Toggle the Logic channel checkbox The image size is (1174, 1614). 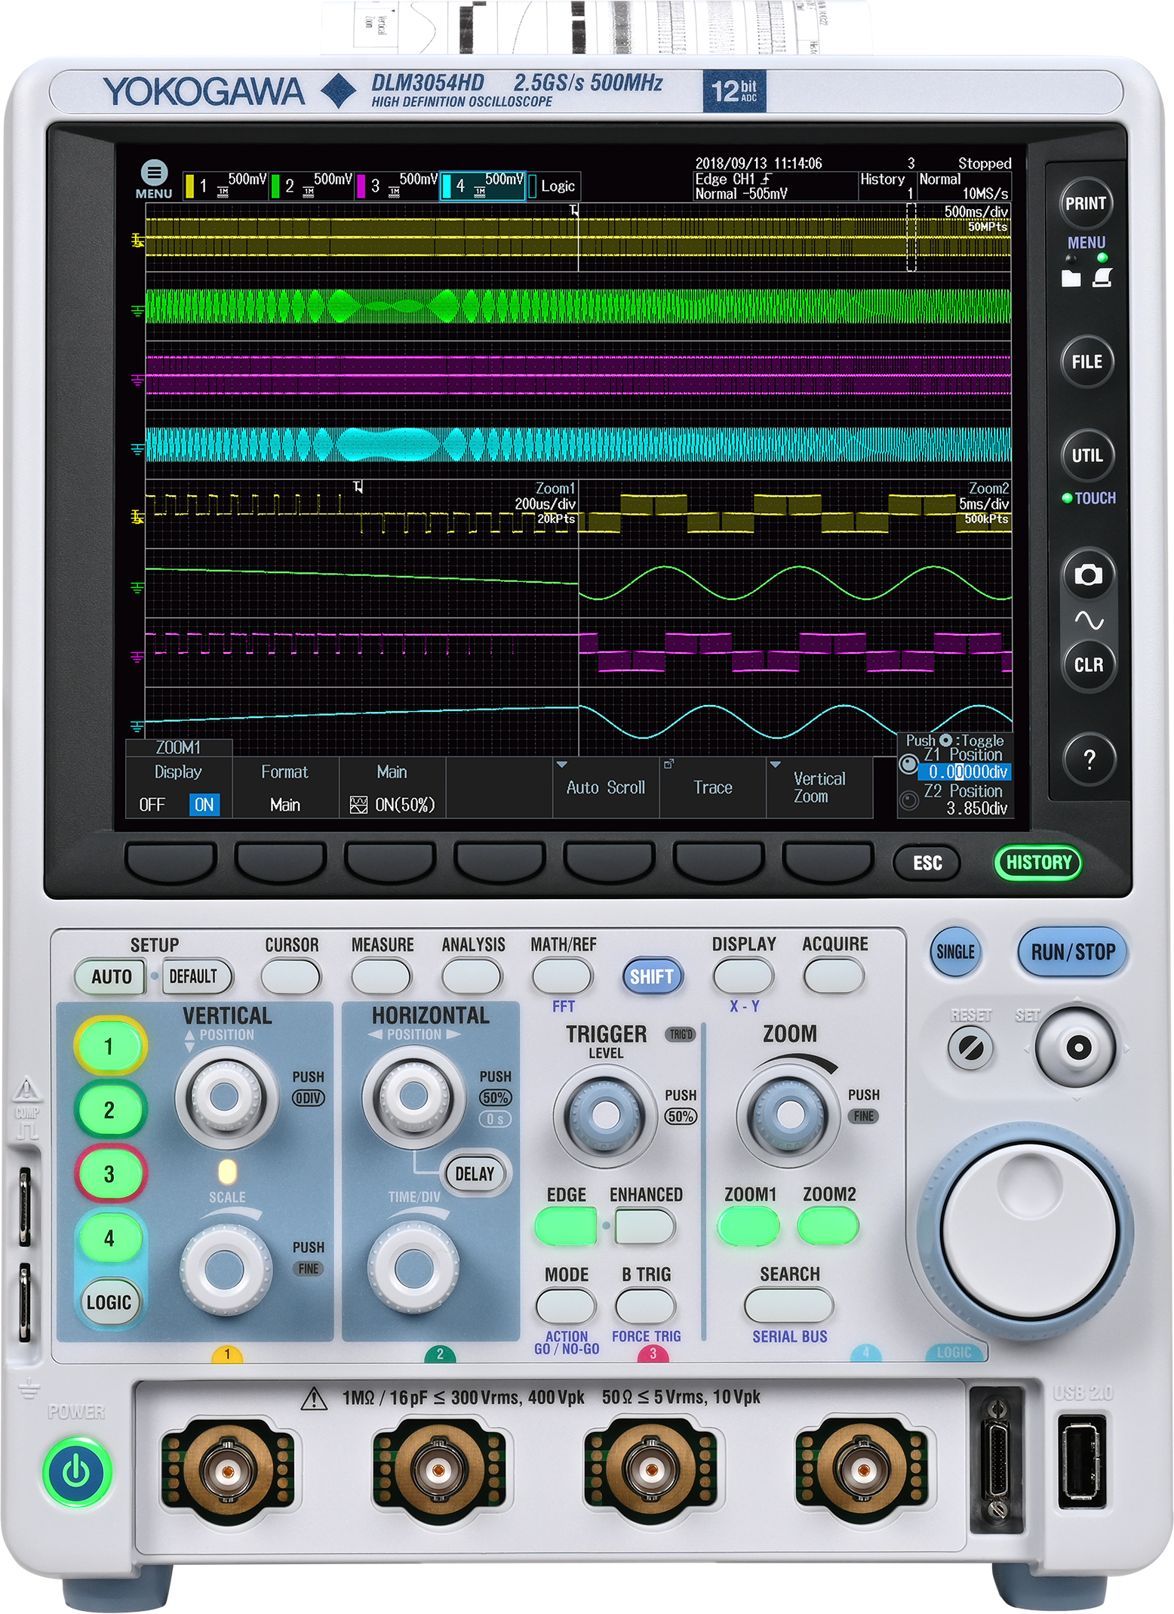533,186
